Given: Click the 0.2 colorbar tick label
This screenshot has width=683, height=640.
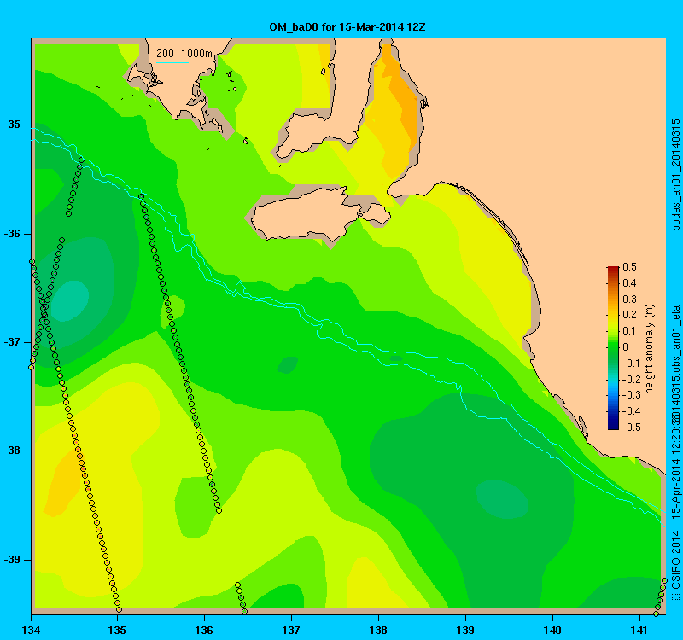Looking at the screenshot, I should 629,315.
